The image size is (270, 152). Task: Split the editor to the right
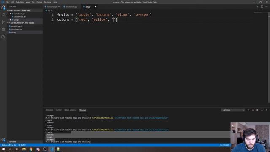262,7
